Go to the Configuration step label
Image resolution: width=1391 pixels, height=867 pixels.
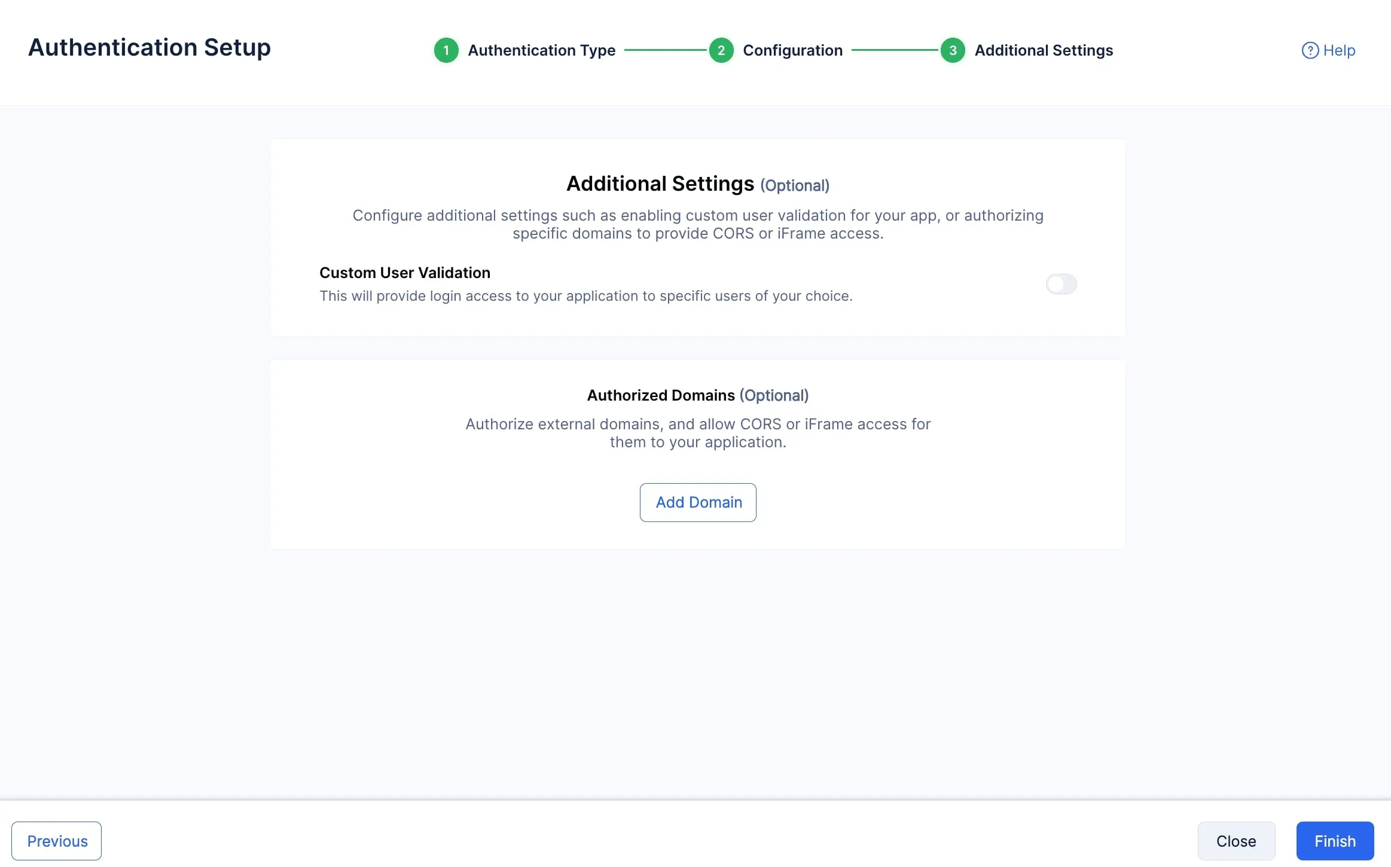(x=792, y=50)
